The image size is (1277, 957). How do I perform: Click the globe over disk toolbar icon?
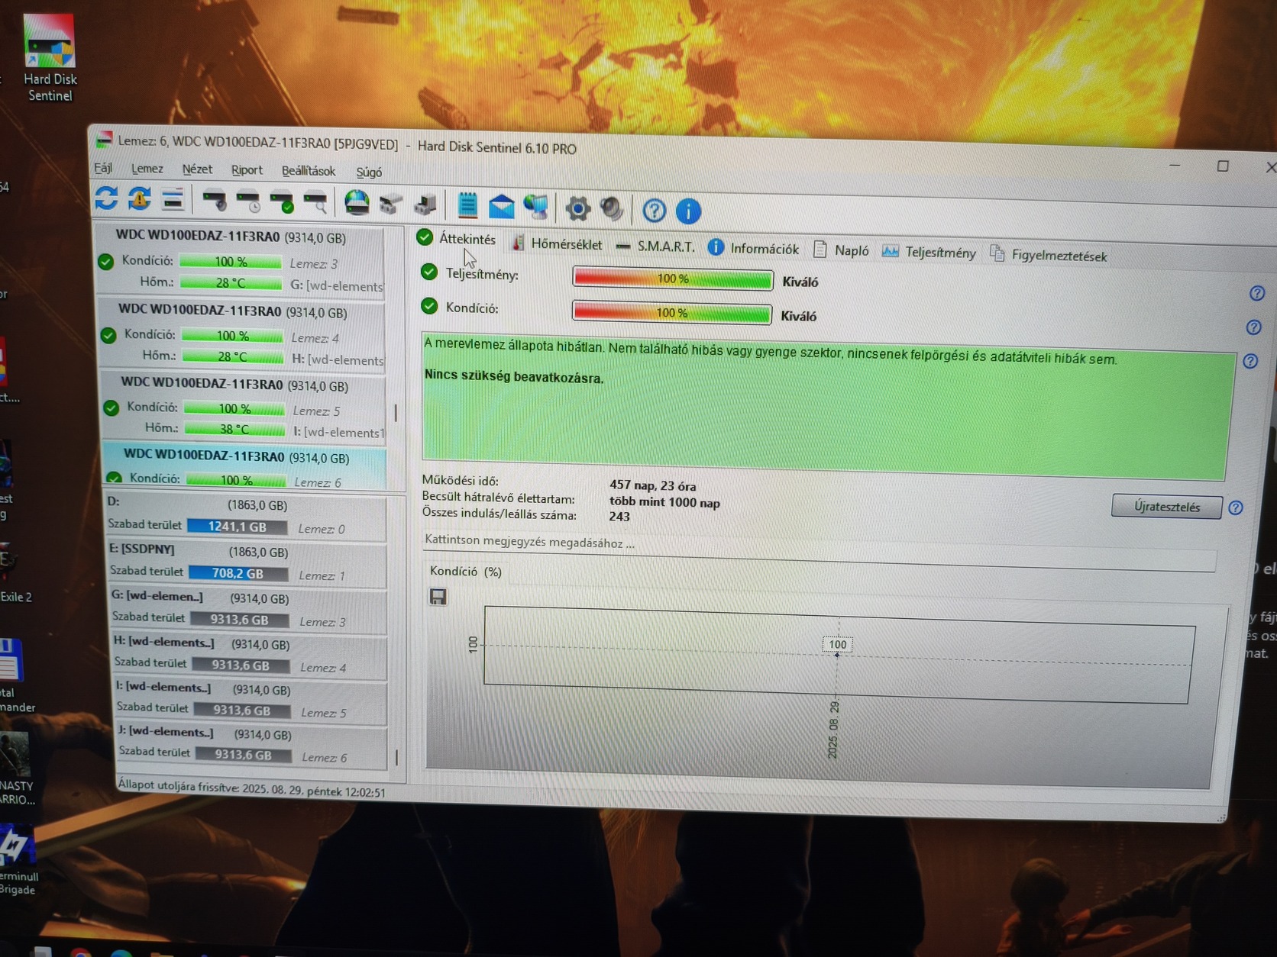click(357, 203)
